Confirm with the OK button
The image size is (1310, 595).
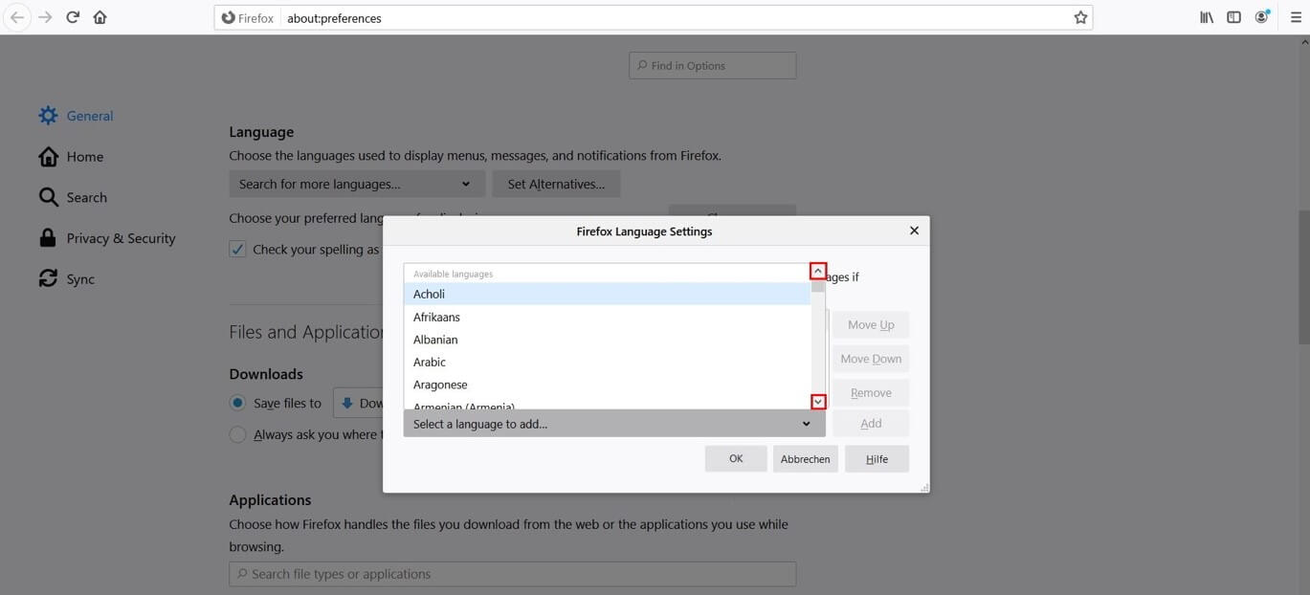(736, 458)
